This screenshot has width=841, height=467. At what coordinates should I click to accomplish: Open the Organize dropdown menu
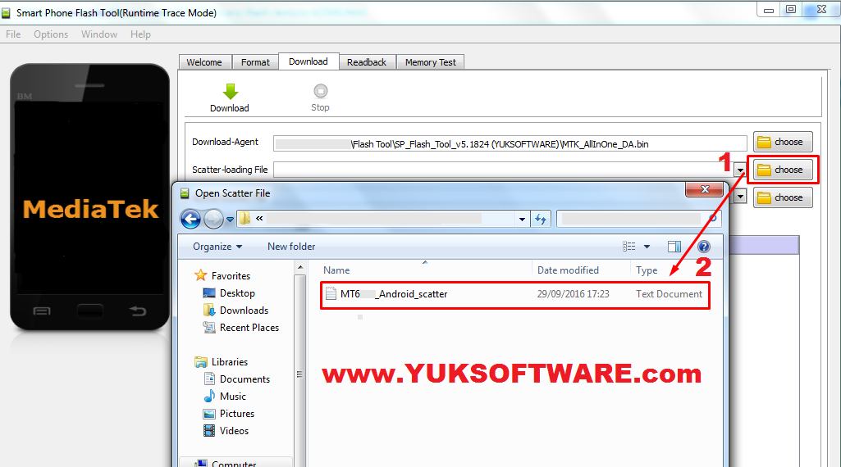(217, 247)
